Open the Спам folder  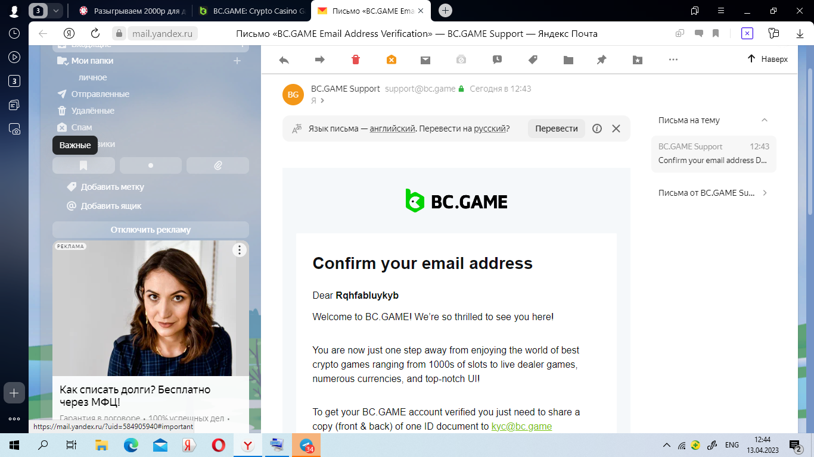pos(82,127)
